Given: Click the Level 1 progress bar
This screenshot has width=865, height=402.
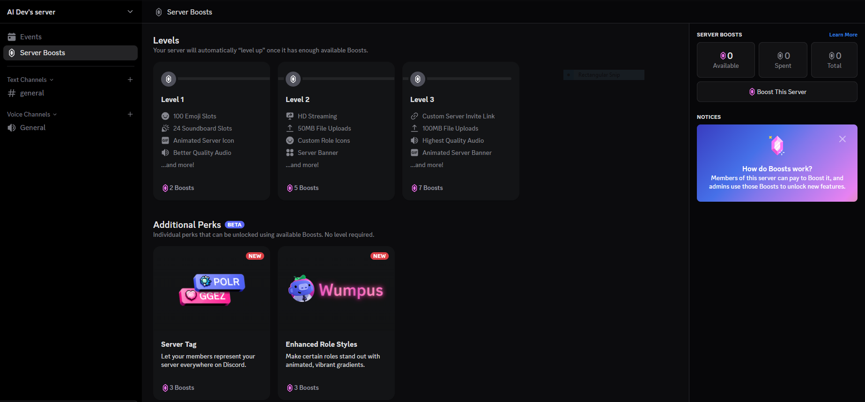Looking at the screenshot, I should tap(224, 79).
